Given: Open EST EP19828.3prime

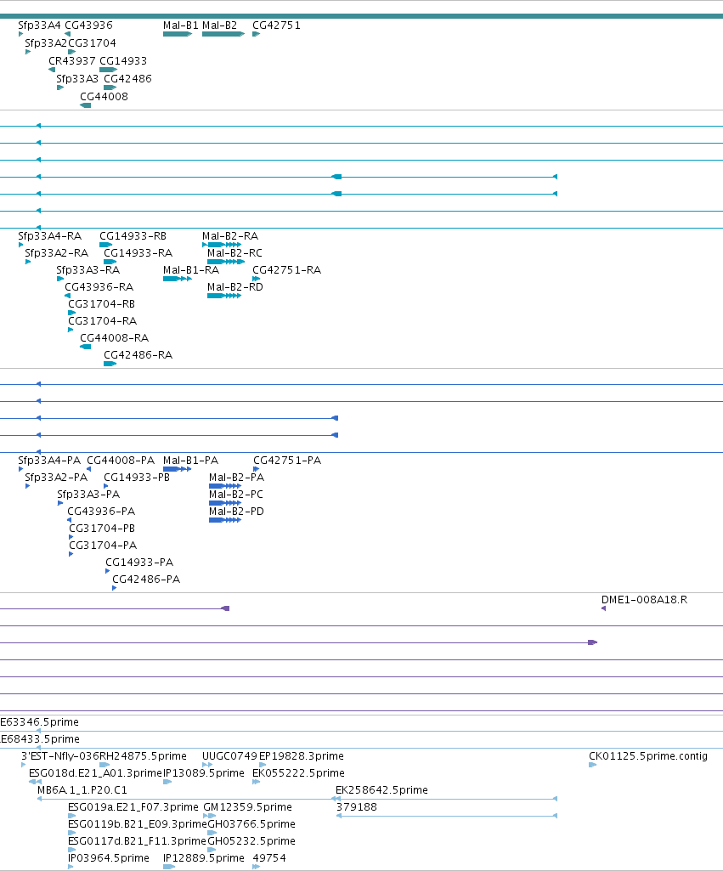Looking at the screenshot, I should pos(263,765).
